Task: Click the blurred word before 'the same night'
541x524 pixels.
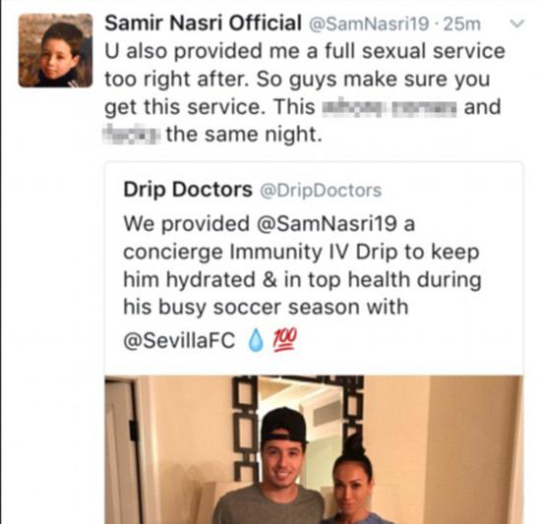Action: pyautogui.click(x=132, y=134)
